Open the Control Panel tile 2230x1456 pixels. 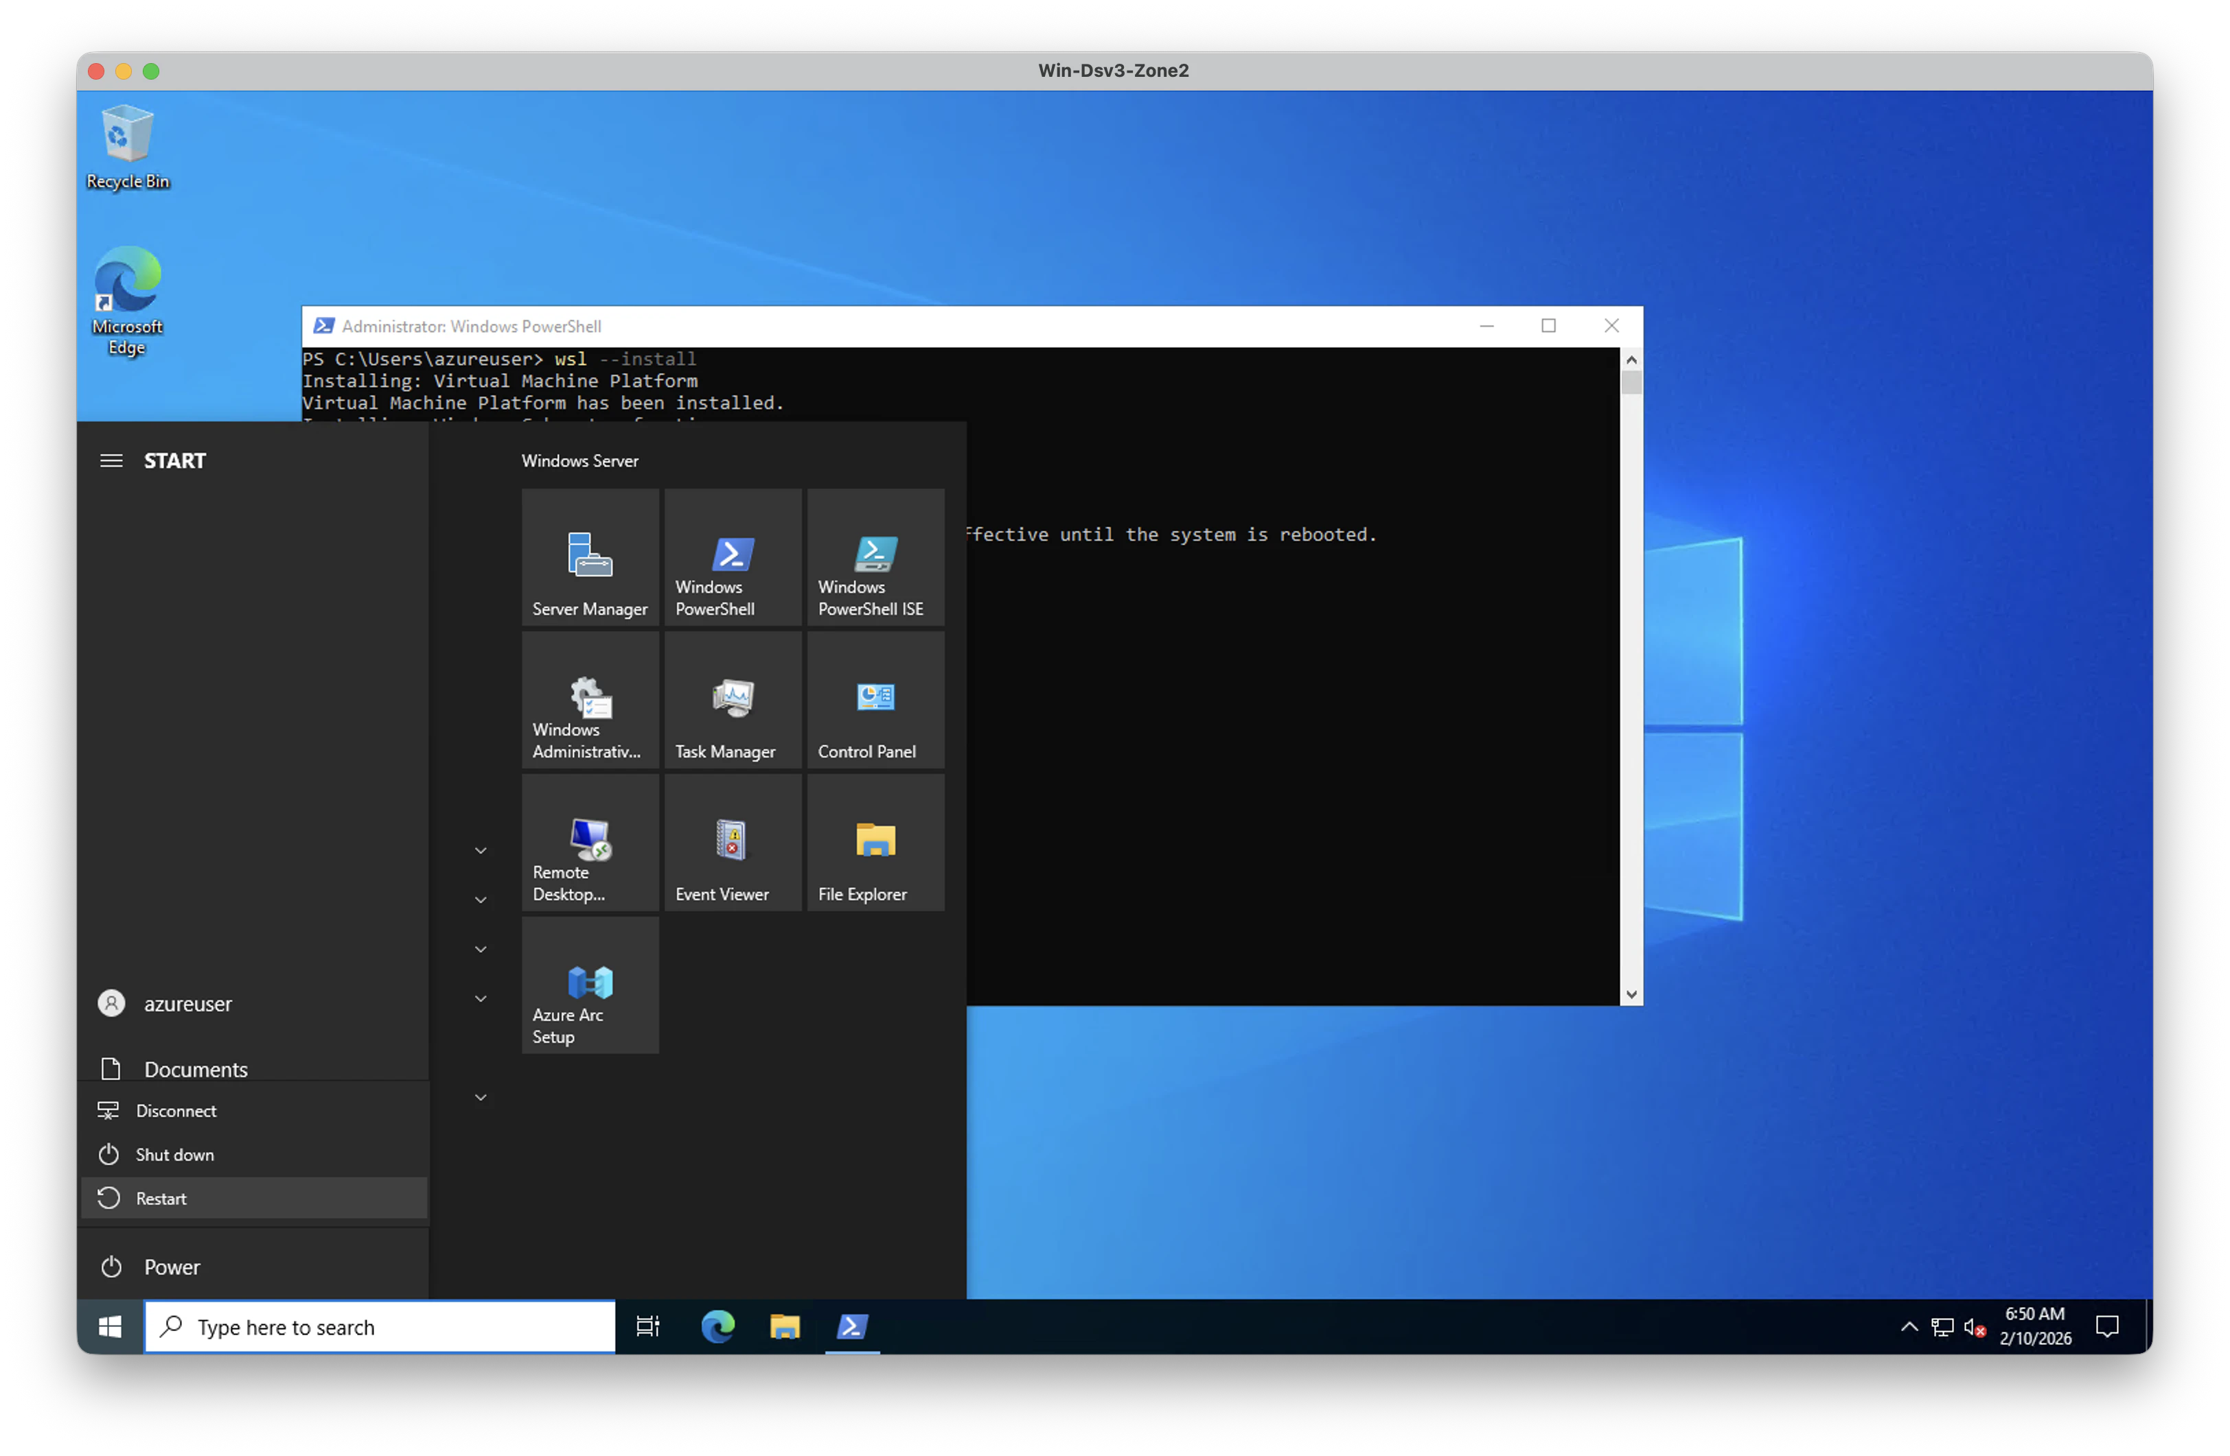pyautogui.click(x=876, y=701)
